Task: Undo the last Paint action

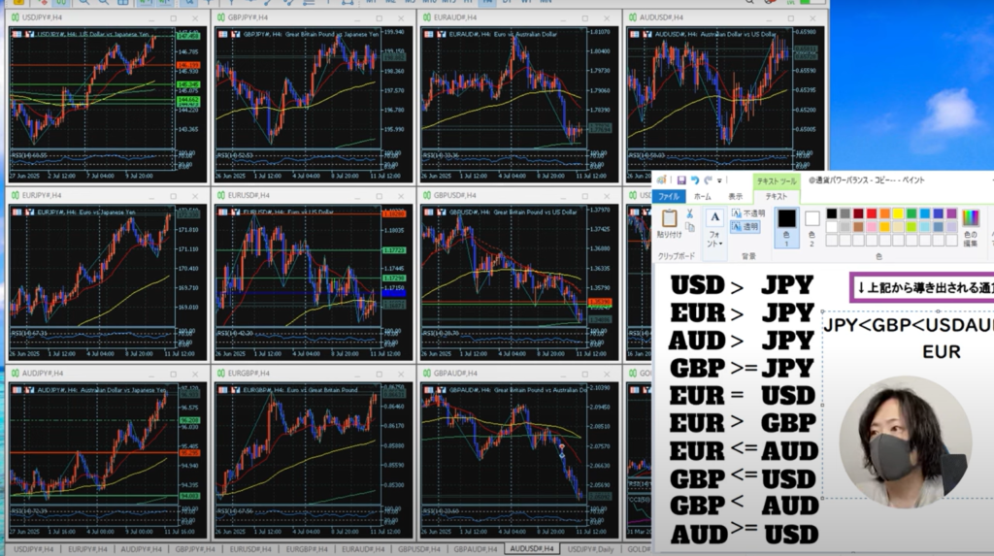Action: point(695,180)
